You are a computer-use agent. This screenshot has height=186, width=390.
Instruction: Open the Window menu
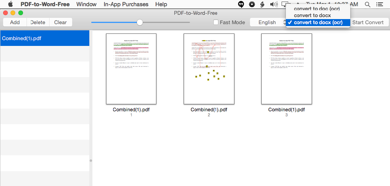[86, 4]
